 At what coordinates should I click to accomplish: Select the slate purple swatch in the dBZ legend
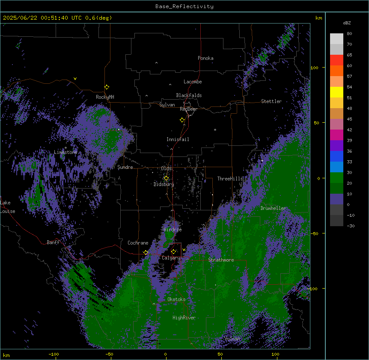tap(336, 199)
